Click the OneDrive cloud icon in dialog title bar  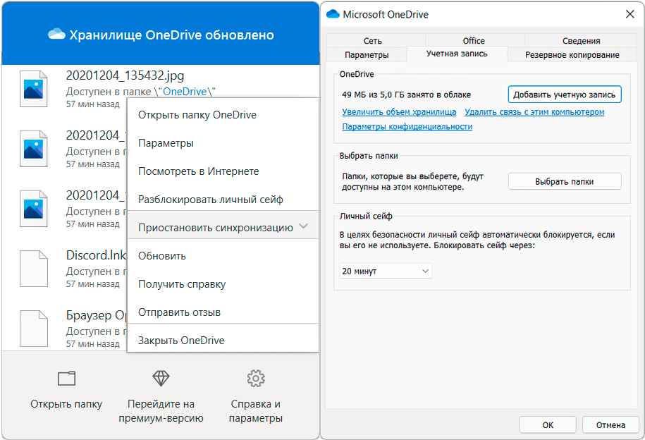pos(333,14)
